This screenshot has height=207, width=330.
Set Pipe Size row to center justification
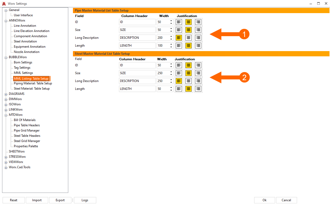pos(189,30)
